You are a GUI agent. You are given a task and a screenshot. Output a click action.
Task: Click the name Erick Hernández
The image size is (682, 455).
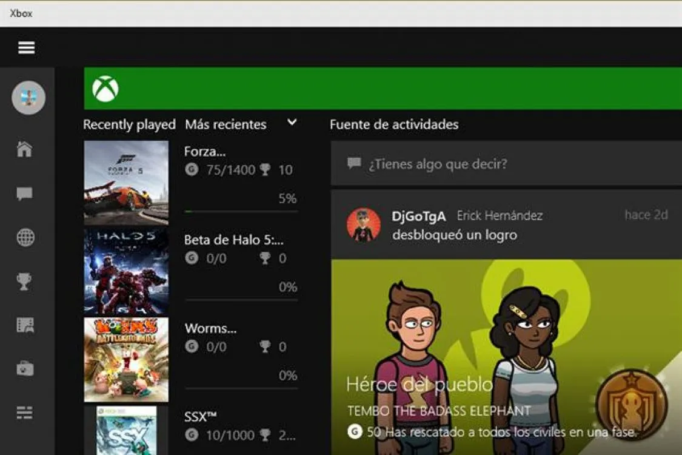500,215
